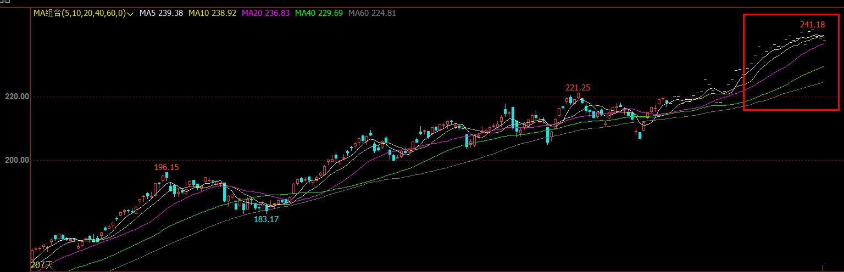Select the MA40 229.69 legend value
The image size is (844, 272).
tap(320, 13)
